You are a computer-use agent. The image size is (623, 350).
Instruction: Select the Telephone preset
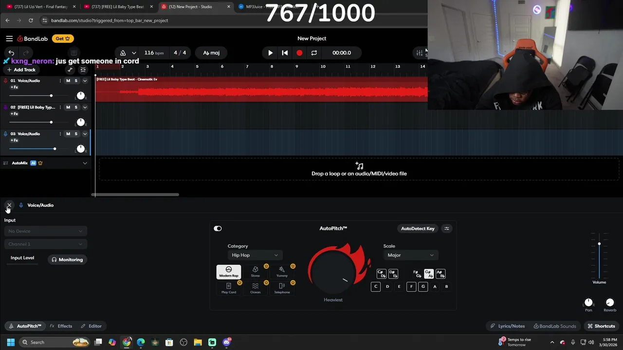(282, 288)
